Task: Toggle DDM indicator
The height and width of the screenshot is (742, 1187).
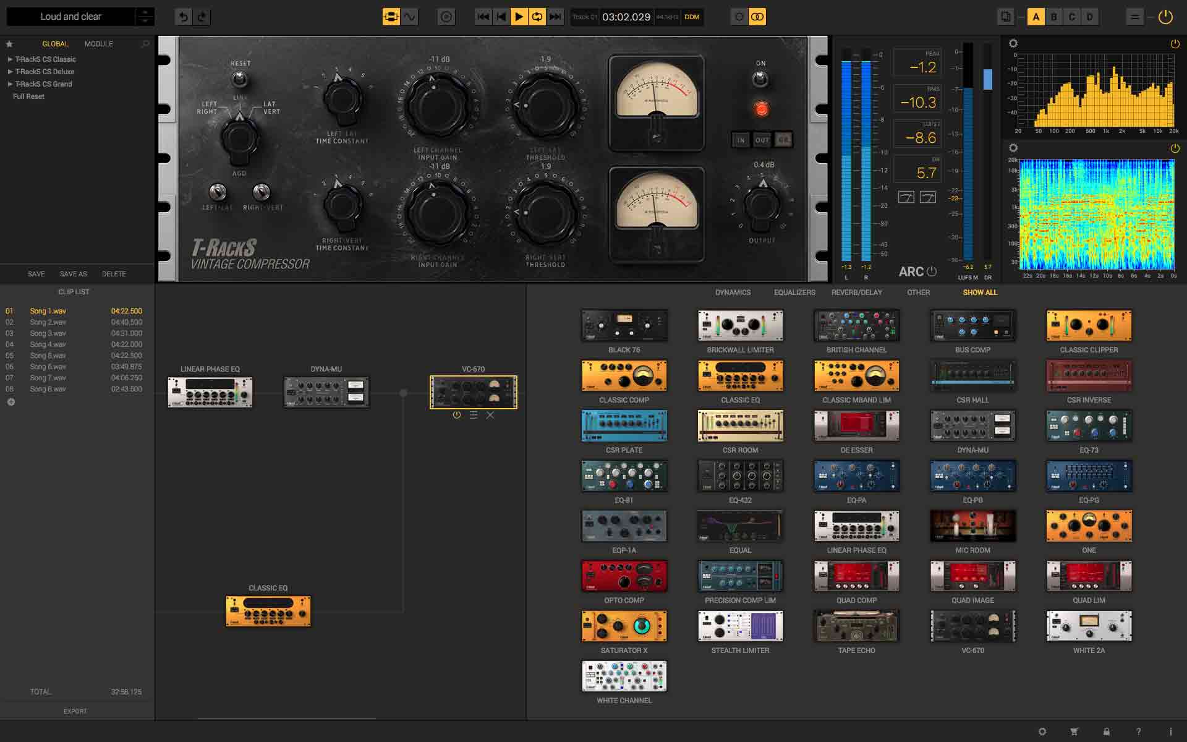Action: (x=692, y=17)
